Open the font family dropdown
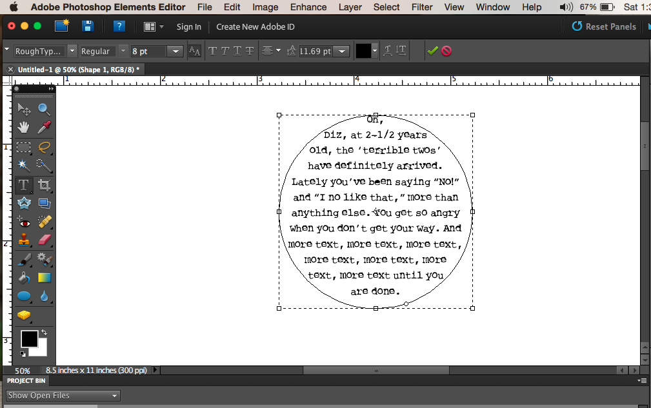Screen dimensions: 651x408 [71, 51]
